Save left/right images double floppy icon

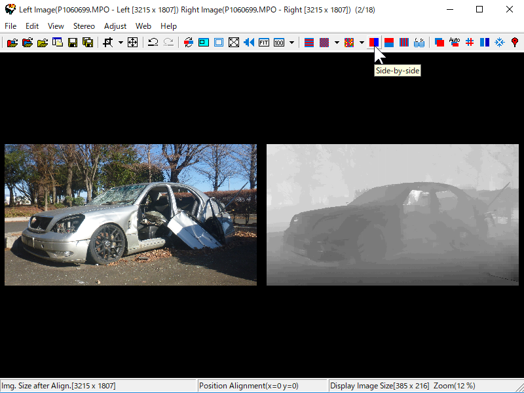click(x=88, y=43)
